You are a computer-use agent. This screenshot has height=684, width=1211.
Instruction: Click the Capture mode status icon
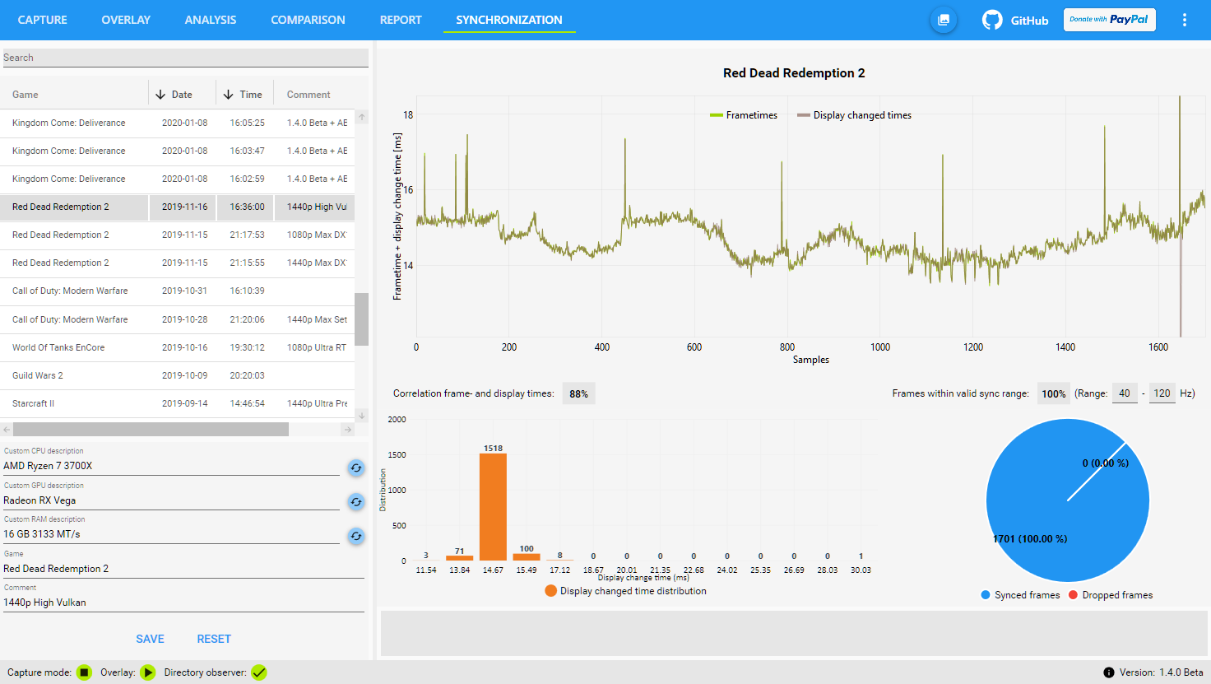tap(84, 672)
